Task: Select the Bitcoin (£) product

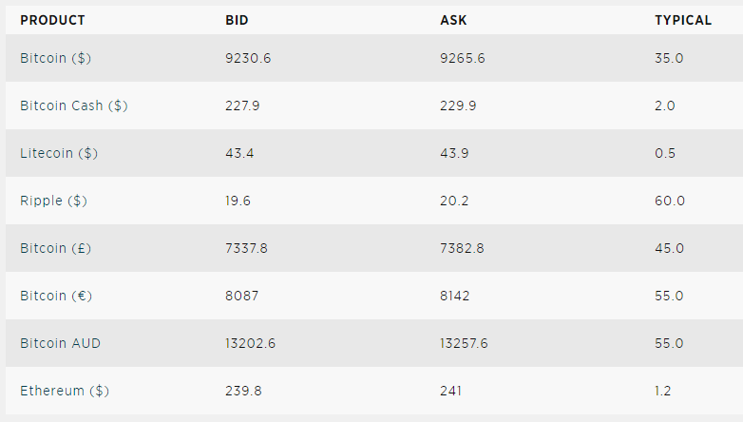Action: pos(55,248)
